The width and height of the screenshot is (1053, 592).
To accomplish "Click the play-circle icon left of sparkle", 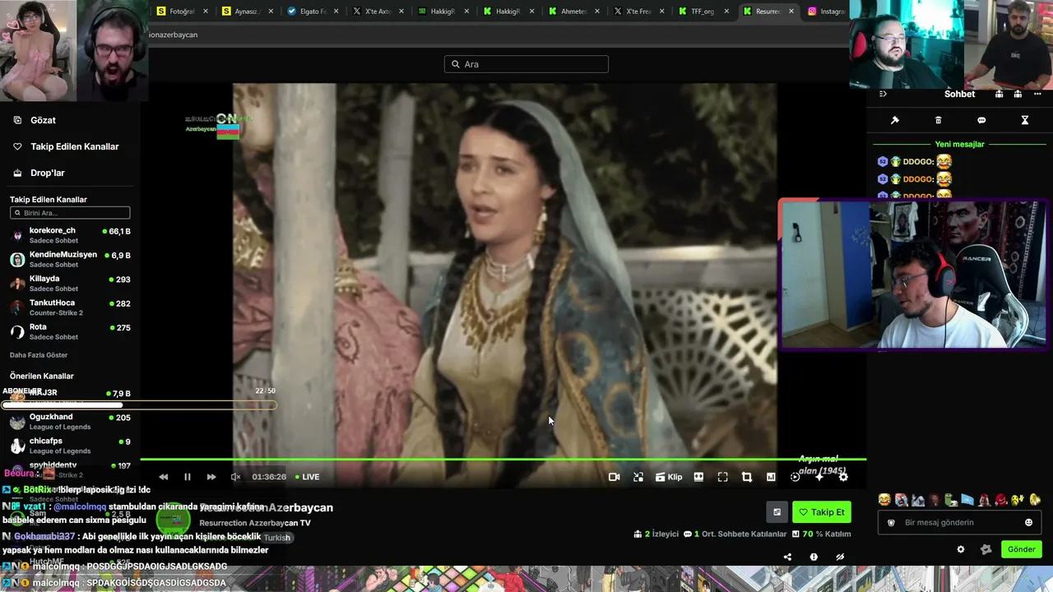I will point(795,477).
